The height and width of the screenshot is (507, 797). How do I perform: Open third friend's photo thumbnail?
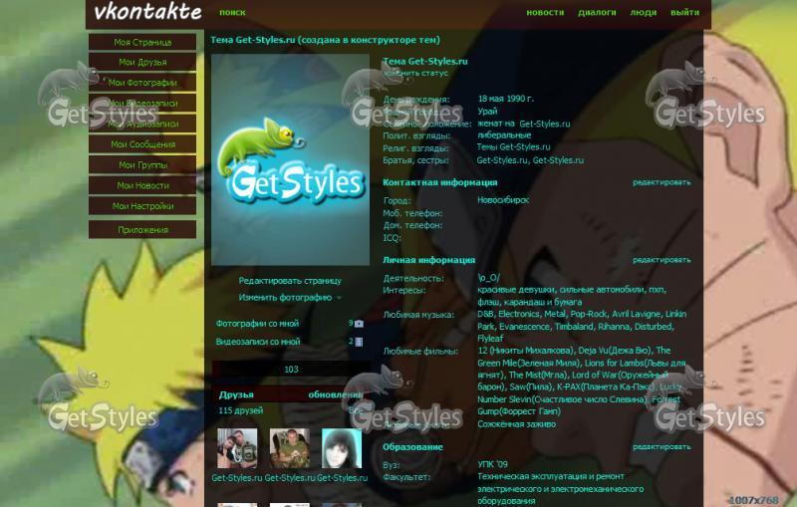point(342,448)
